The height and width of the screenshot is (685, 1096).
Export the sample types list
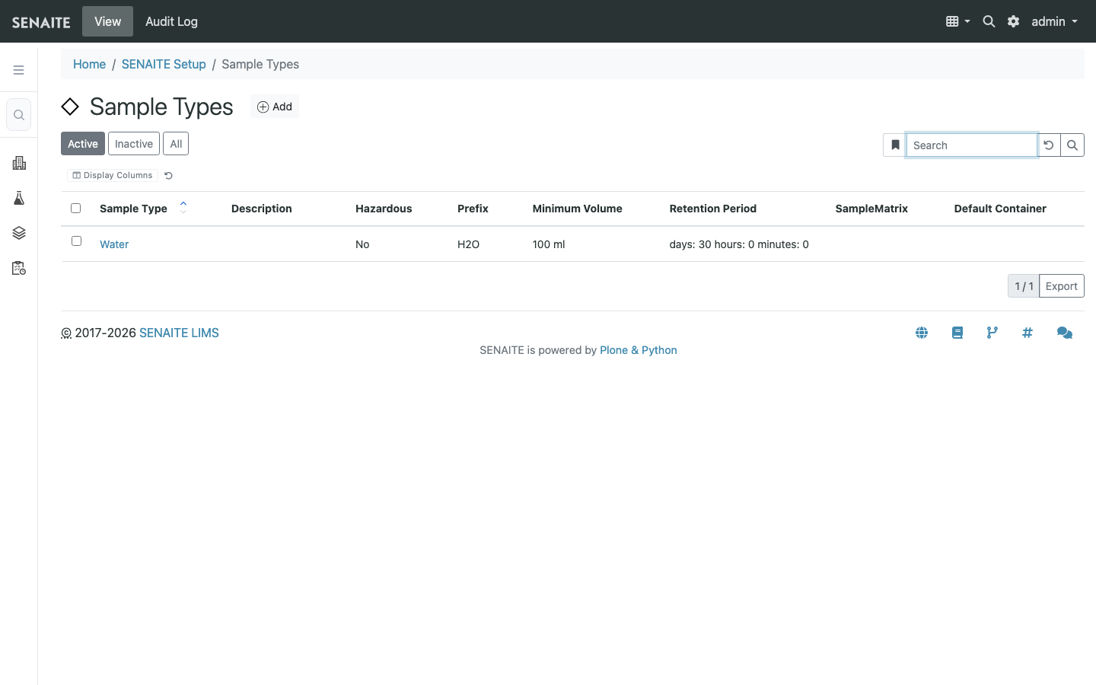pos(1061,286)
